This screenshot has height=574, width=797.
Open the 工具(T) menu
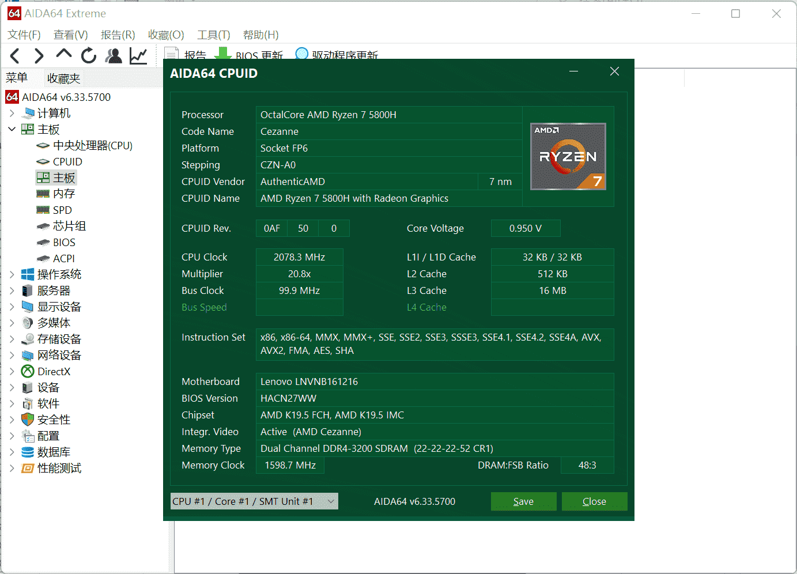click(x=214, y=35)
